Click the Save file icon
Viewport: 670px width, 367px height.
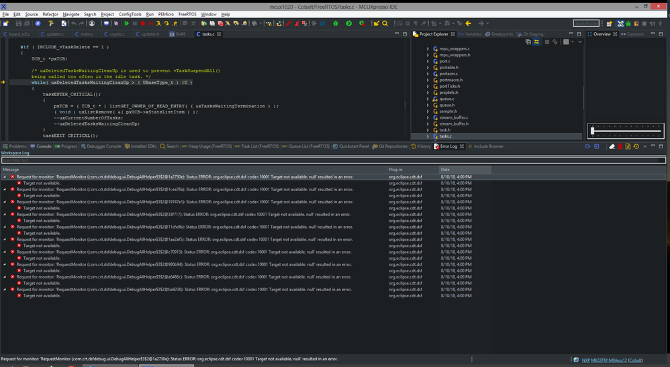(19, 23)
